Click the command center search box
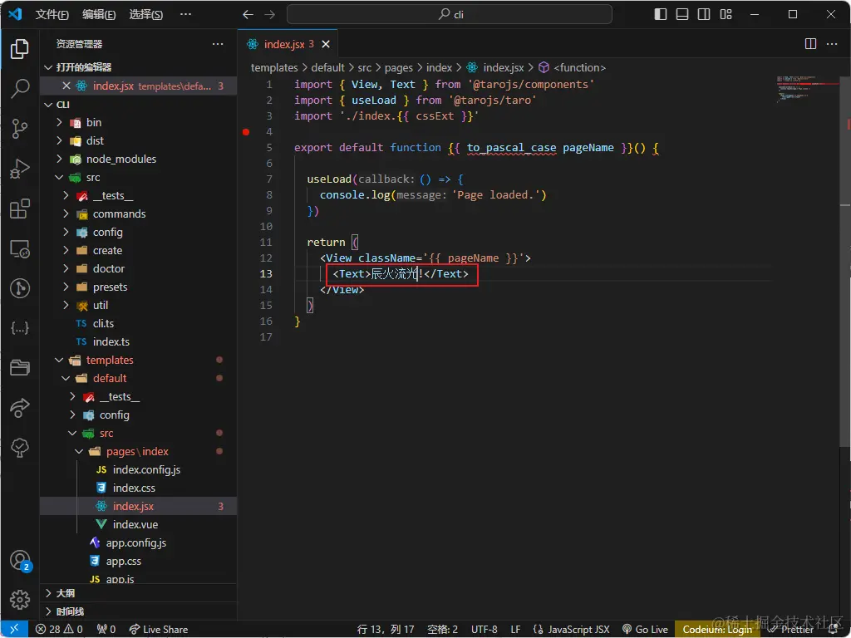Screen dimensions: 851x638 pyautogui.click(x=449, y=15)
